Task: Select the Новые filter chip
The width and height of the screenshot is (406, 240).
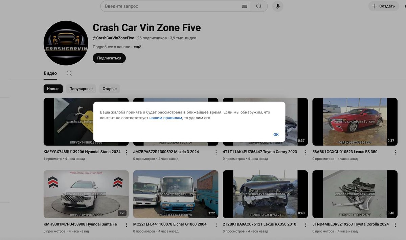Action: tap(53, 89)
